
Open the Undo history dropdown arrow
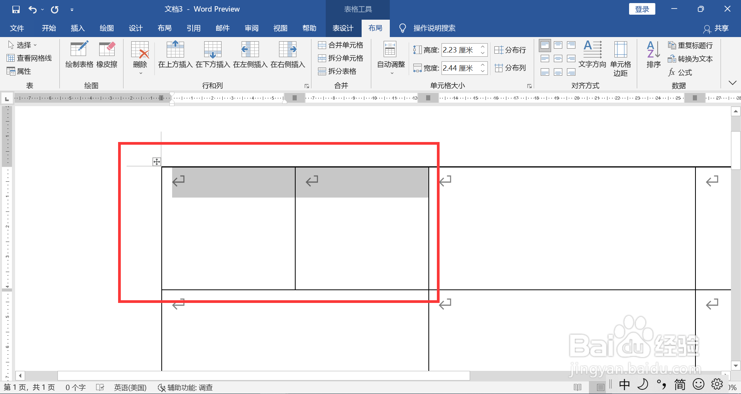pos(42,10)
